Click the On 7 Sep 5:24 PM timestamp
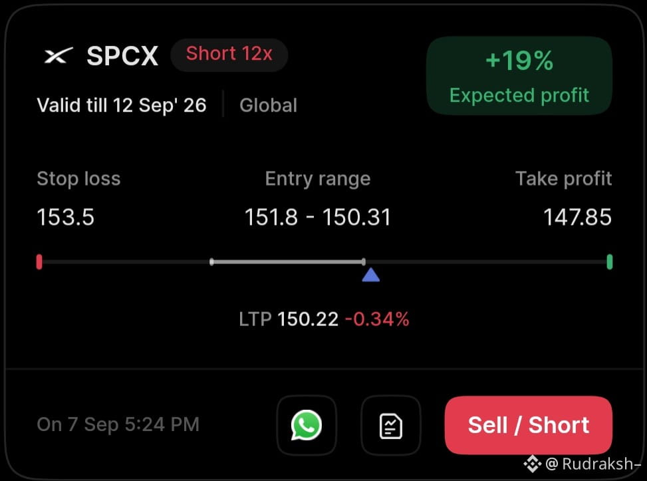This screenshot has height=481, width=647. pos(118,424)
